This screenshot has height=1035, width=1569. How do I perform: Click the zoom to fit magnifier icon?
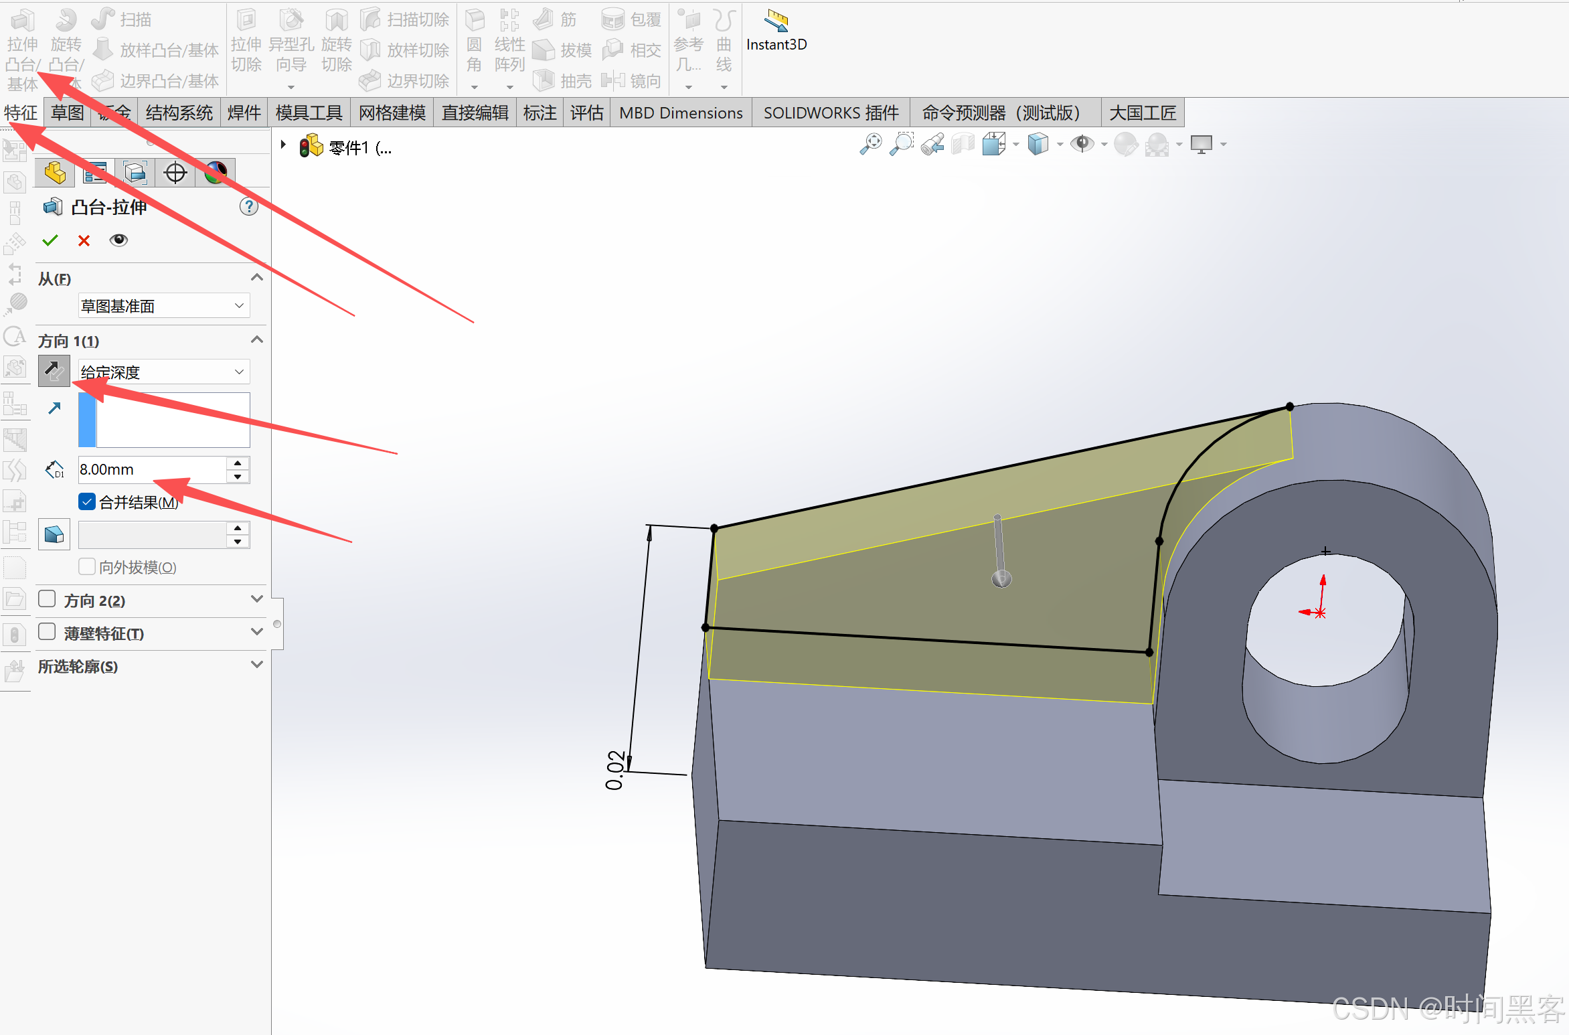pos(870,144)
